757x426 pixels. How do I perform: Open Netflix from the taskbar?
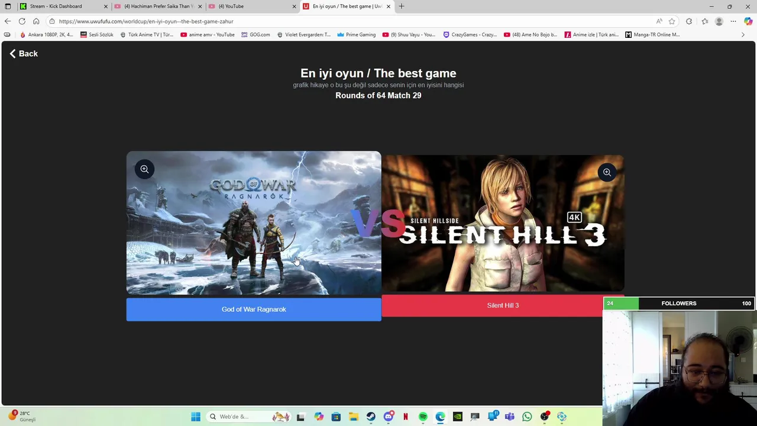point(405,417)
